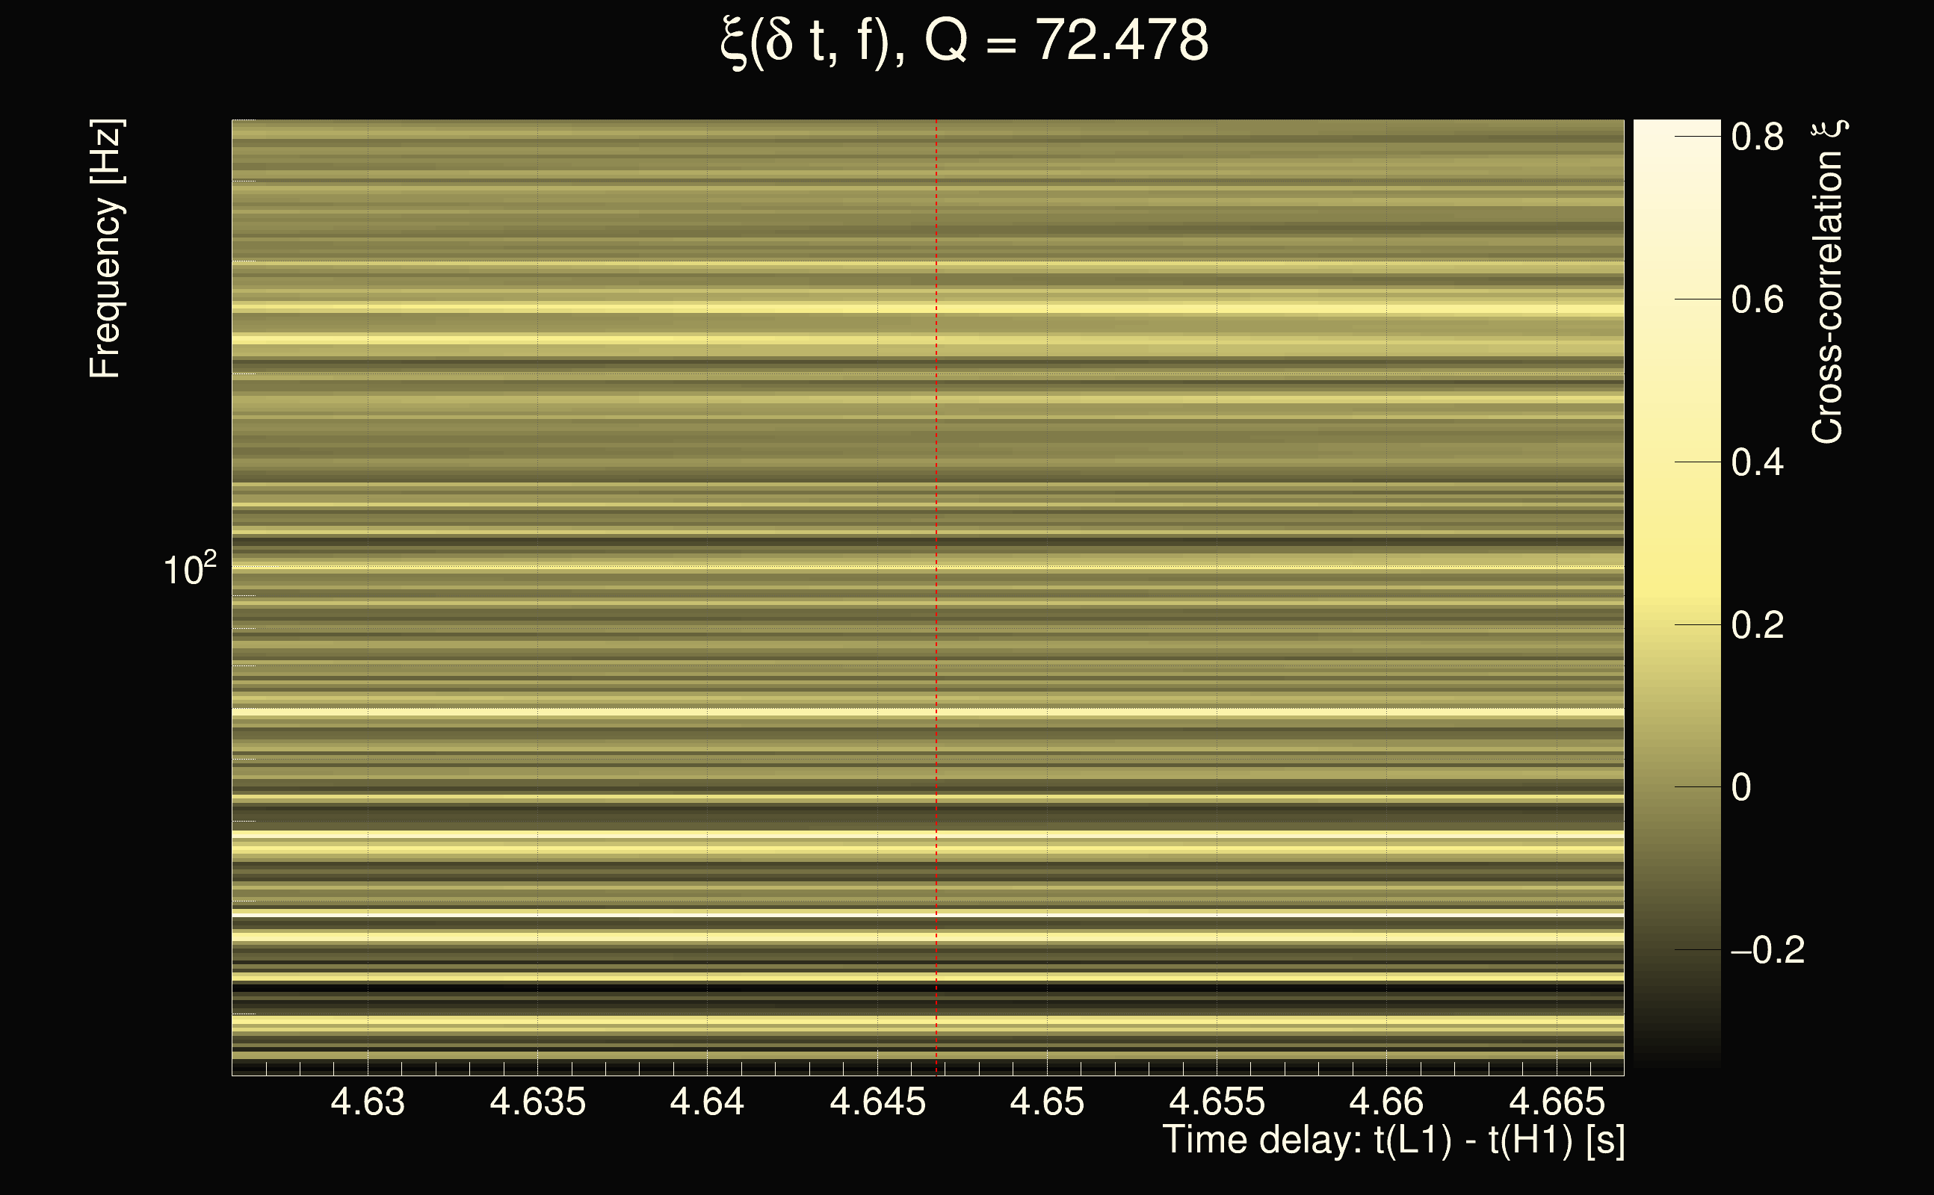
Task: Click the 4.635 x-axis tick label
Action: coord(537,1102)
